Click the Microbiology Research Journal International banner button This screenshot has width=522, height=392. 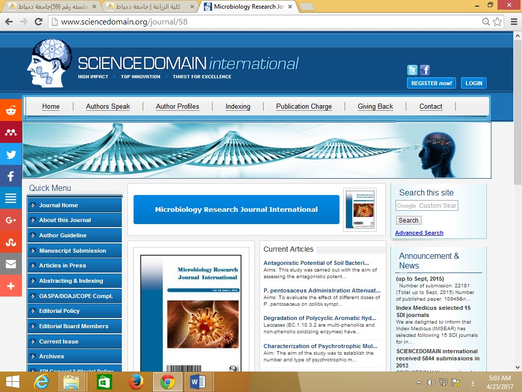pos(237,209)
